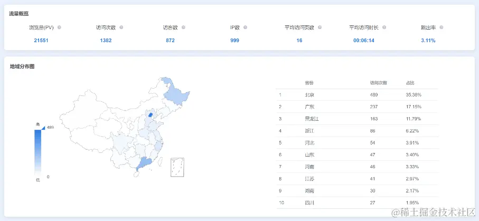Select the 江苏 table row
The image size is (479, 221).
pyautogui.click(x=357, y=179)
